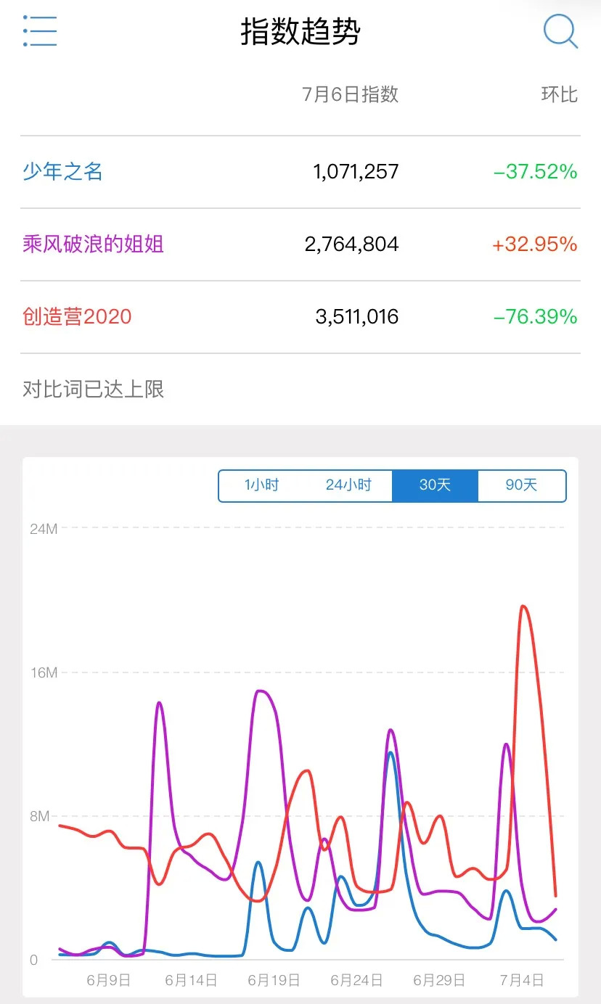Screen dimensions: 601x1004
Task: Tap the 7月6日指数 column header
Action: 351,94
